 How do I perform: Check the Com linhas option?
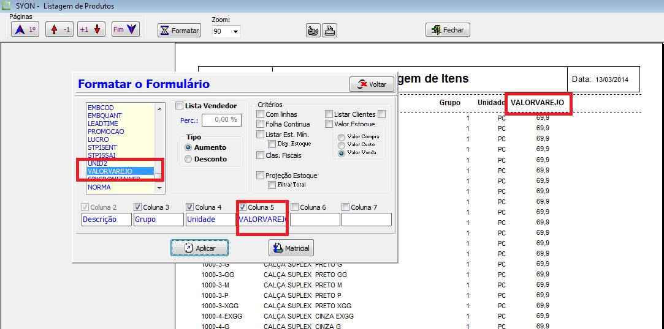coord(261,114)
